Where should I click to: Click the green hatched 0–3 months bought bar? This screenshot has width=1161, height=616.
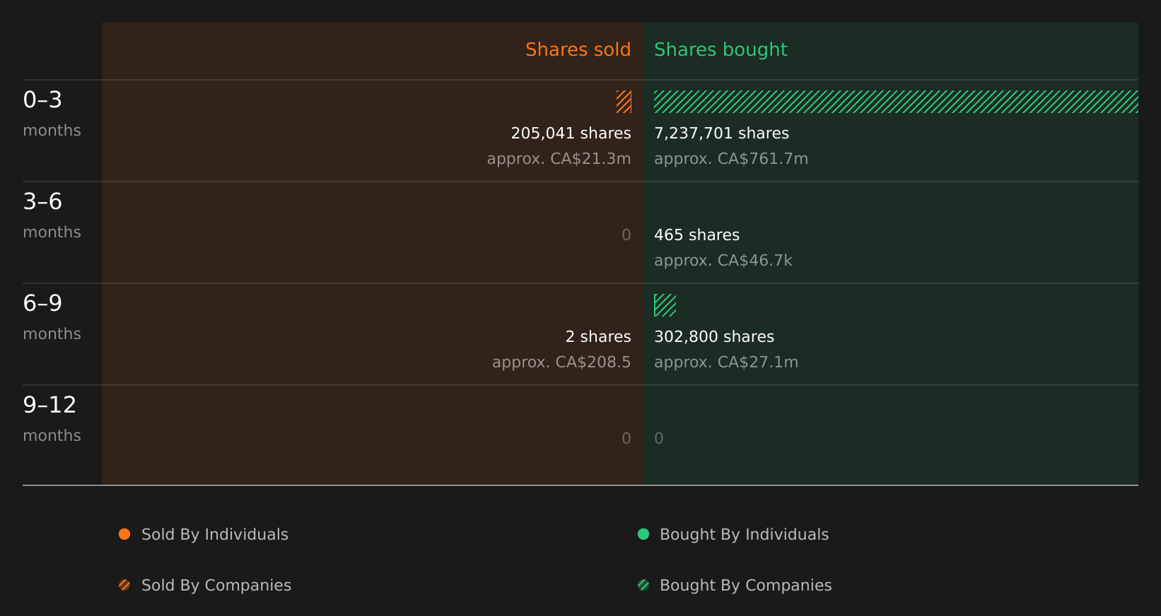coord(896,102)
